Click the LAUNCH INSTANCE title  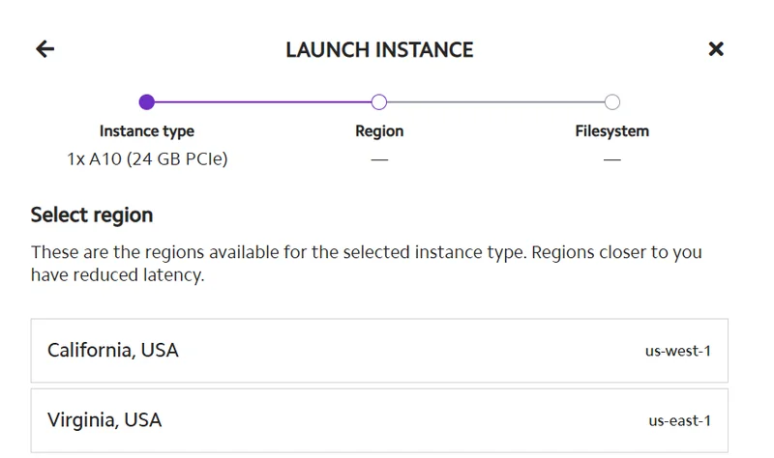click(x=379, y=49)
